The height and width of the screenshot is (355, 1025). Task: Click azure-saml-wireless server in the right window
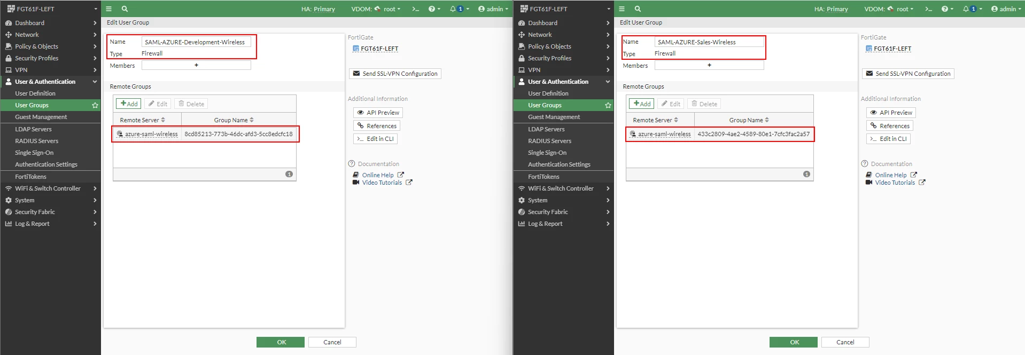664,134
